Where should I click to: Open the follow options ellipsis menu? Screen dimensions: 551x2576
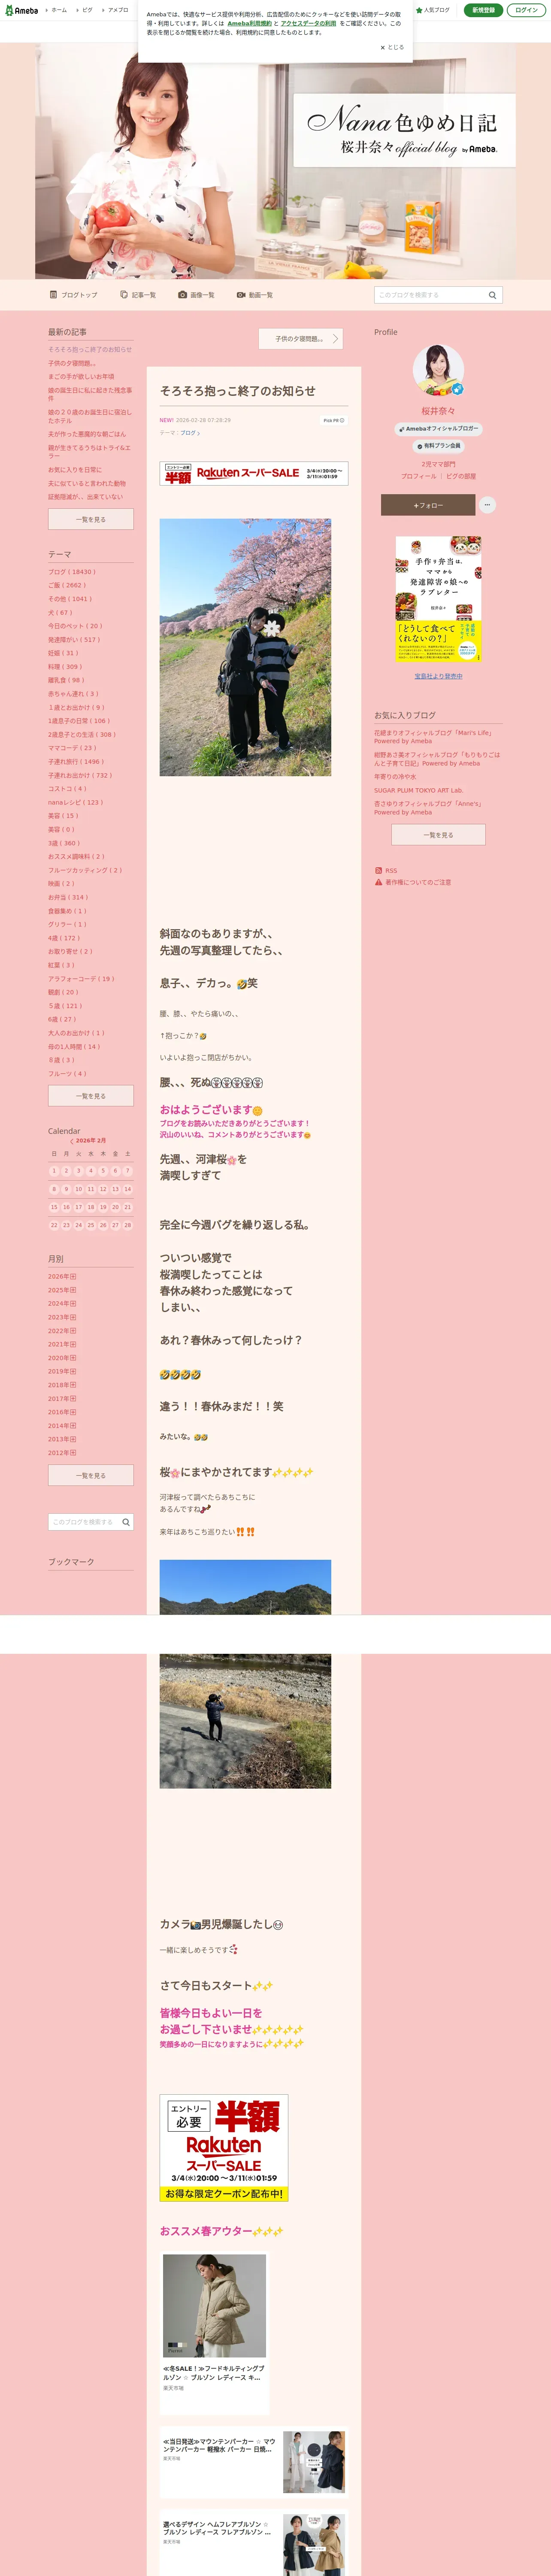pos(487,505)
